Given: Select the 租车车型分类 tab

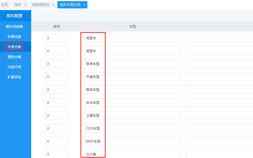Looking at the screenshot, I should click(x=70, y=5).
